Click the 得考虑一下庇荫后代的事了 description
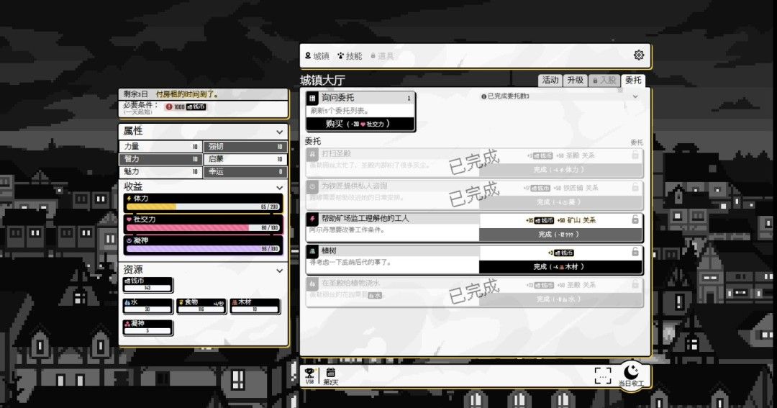The width and height of the screenshot is (777, 408). (x=351, y=262)
